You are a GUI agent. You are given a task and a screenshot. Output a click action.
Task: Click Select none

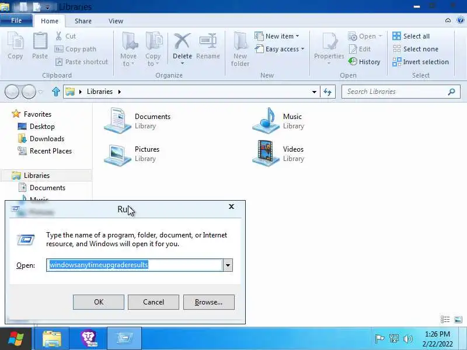click(416, 49)
